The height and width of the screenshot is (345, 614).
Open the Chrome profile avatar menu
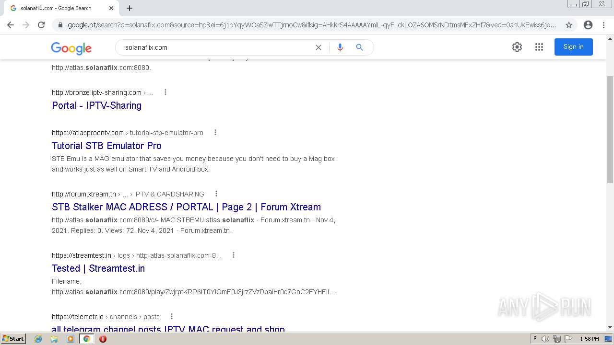[x=588, y=25]
